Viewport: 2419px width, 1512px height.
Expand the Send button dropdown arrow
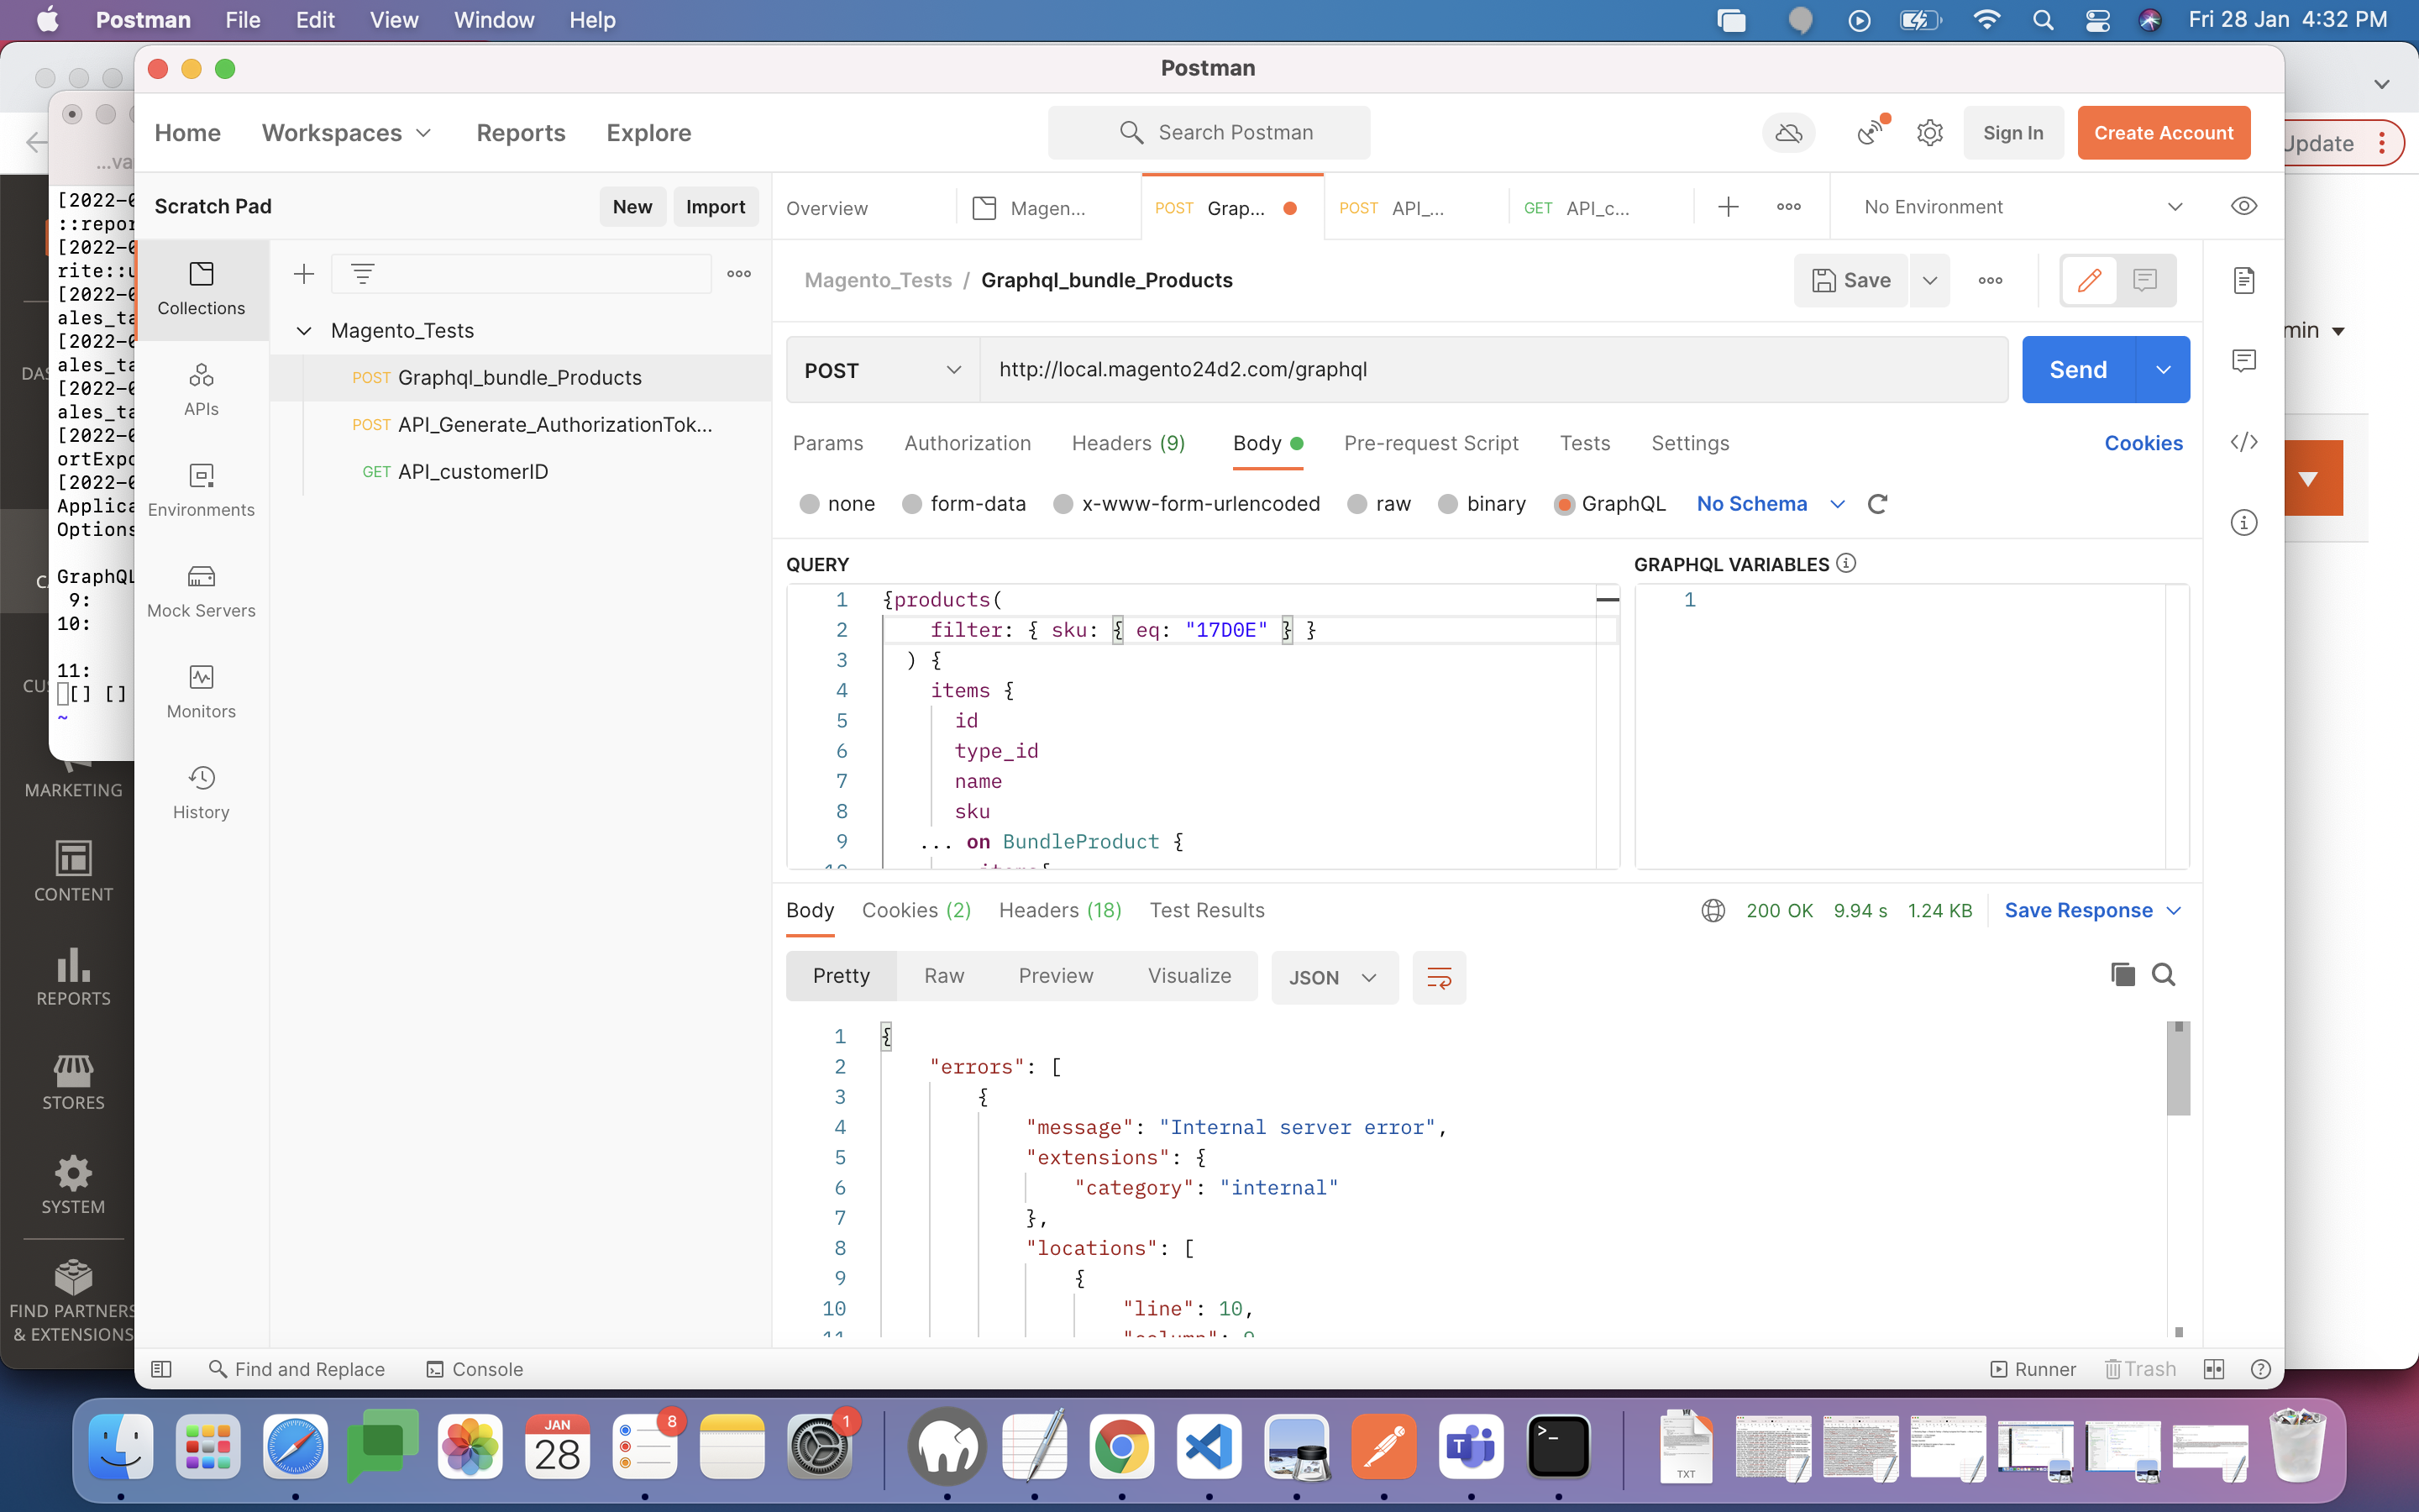click(x=2163, y=370)
